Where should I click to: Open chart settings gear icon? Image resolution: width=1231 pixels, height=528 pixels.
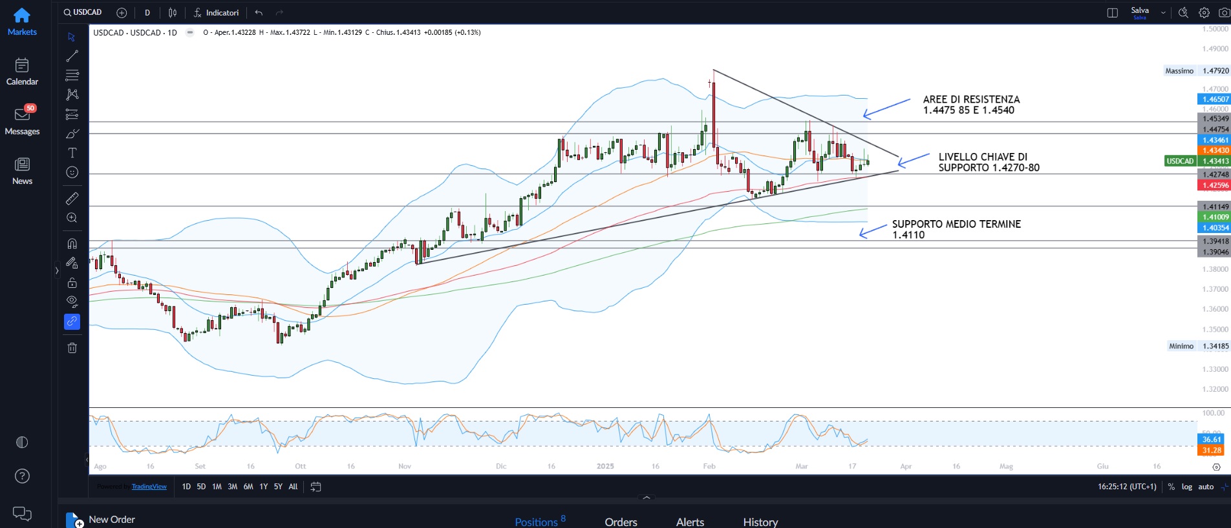pyautogui.click(x=1204, y=13)
